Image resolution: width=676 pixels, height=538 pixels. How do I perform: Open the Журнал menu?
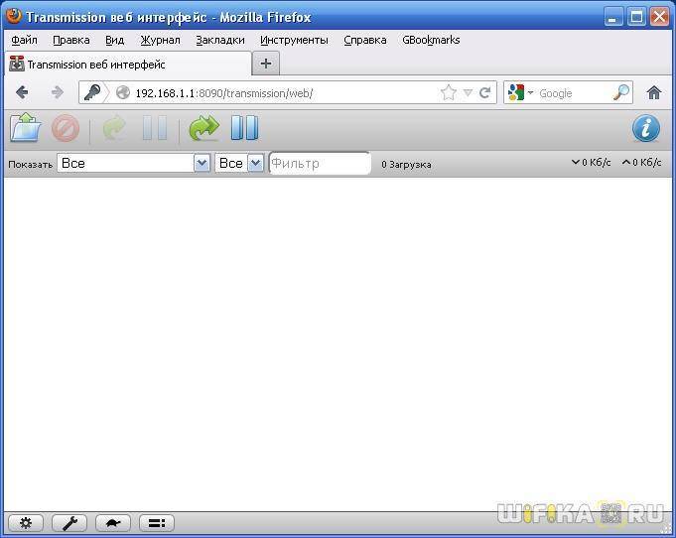coord(161,40)
